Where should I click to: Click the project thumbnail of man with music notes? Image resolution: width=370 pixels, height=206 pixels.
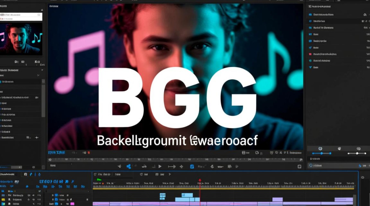[x=21, y=39]
